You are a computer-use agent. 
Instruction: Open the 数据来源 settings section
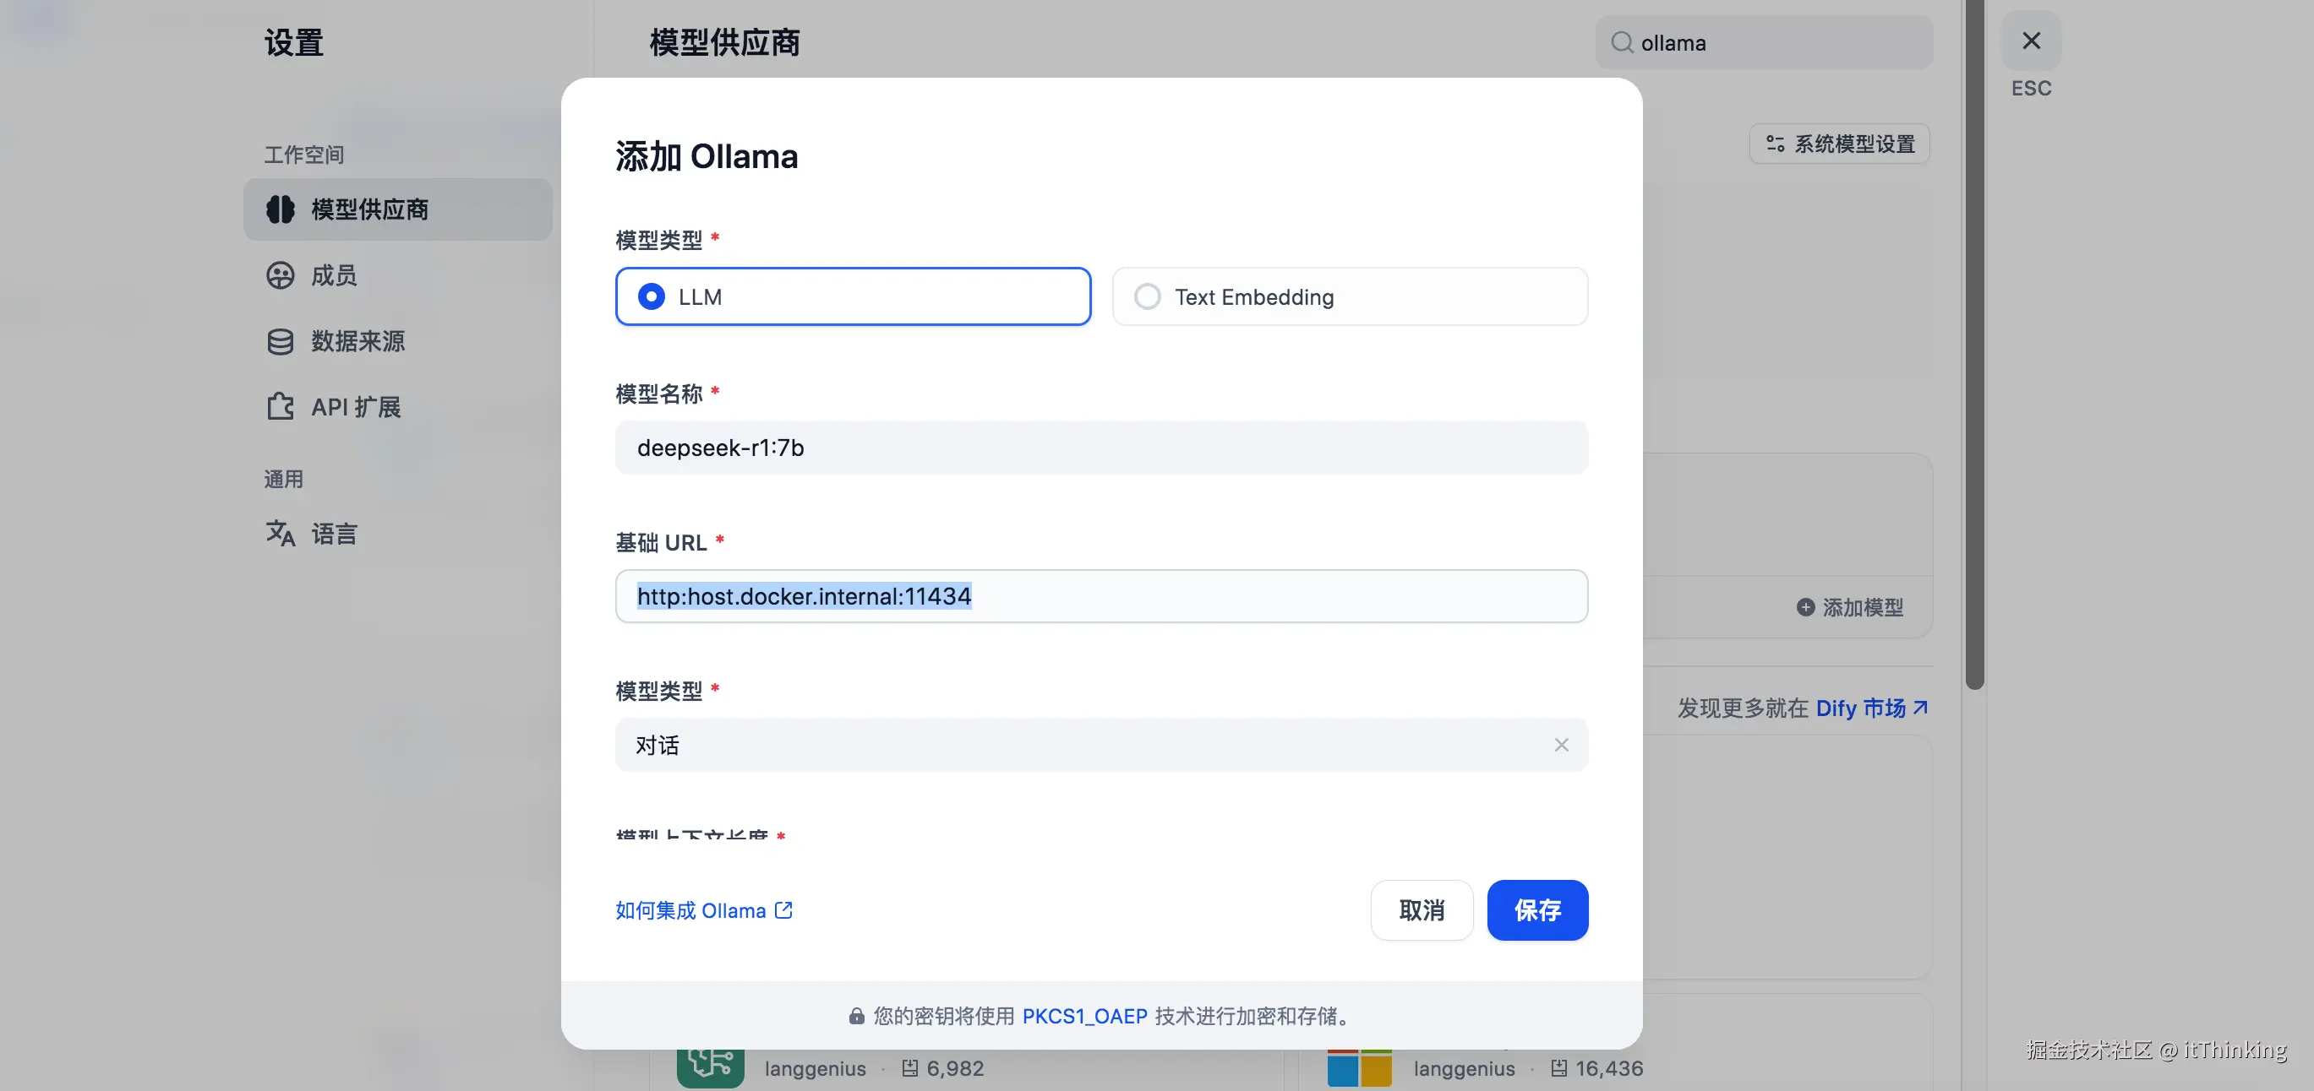coord(357,342)
